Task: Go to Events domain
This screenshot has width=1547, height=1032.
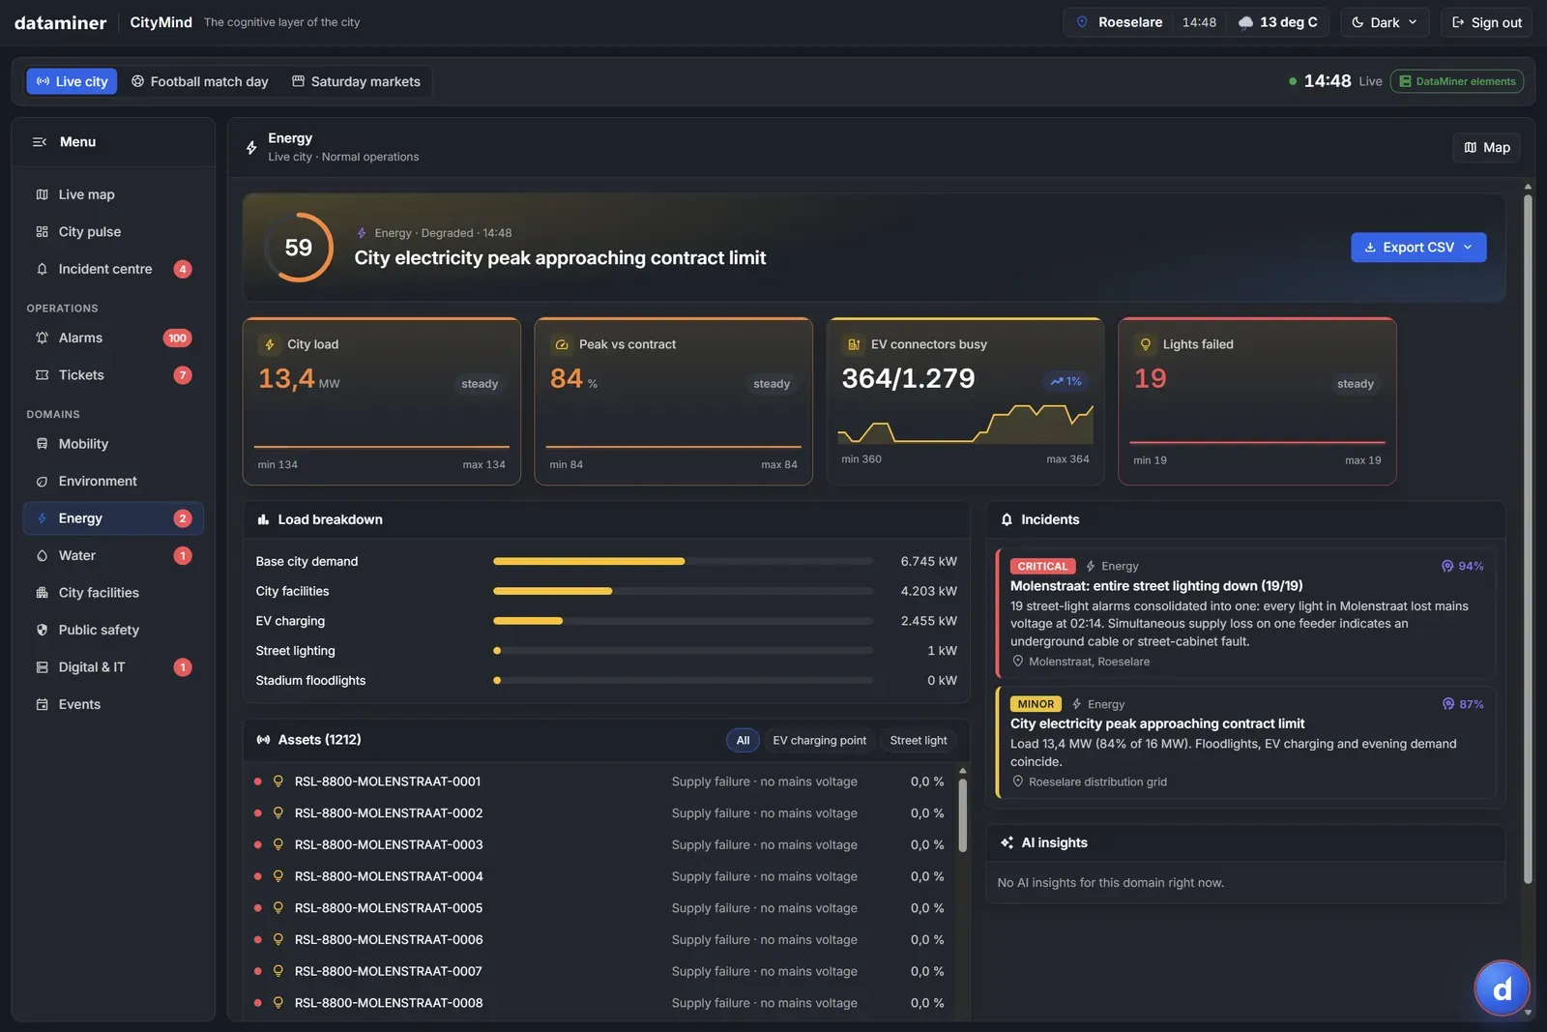Action: (113, 704)
